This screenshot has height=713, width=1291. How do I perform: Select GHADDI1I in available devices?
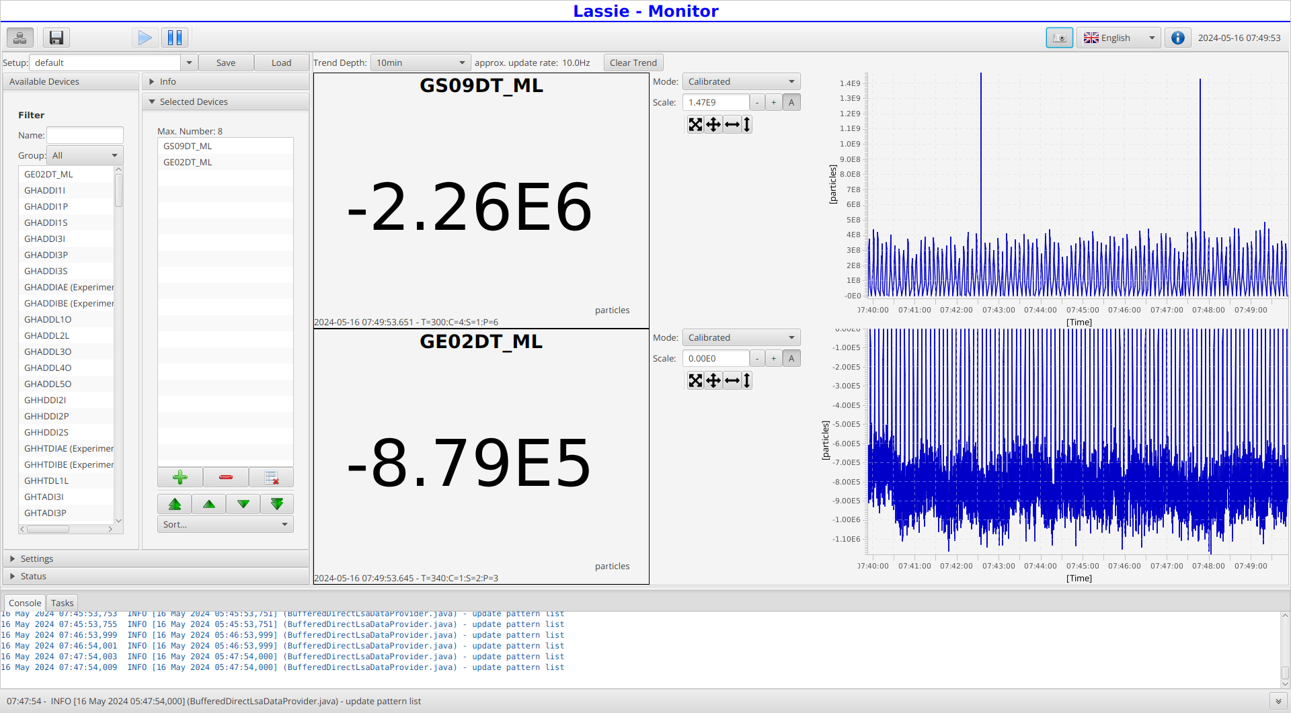coord(67,190)
